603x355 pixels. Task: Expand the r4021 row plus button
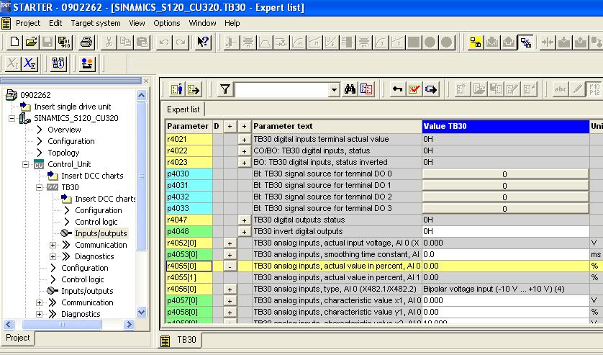pyautogui.click(x=244, y=140)
